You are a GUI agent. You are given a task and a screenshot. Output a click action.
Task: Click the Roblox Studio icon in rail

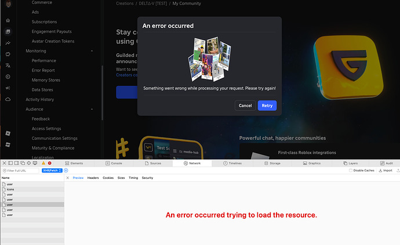click(8, 145)
